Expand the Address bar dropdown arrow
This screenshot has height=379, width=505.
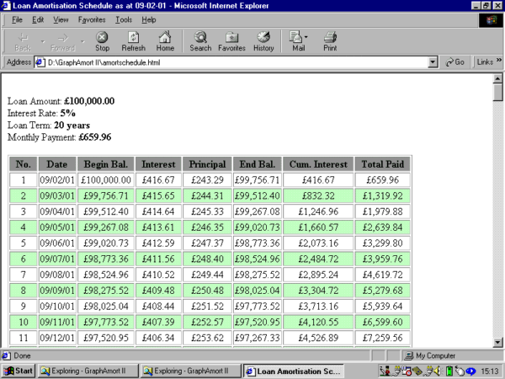tap(433, 62)
